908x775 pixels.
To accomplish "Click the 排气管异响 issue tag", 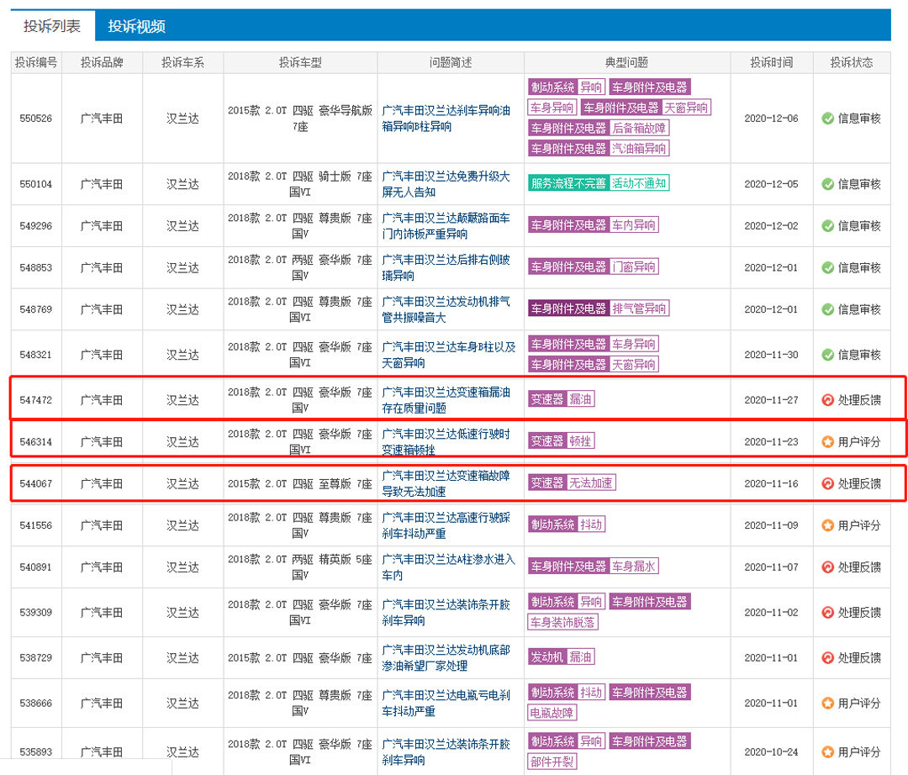I will click(x=639, y=308).
